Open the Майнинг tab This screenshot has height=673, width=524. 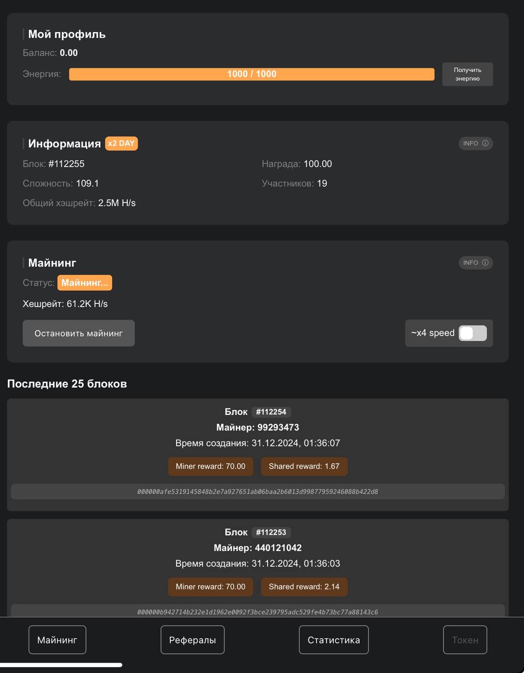[57, 640]
